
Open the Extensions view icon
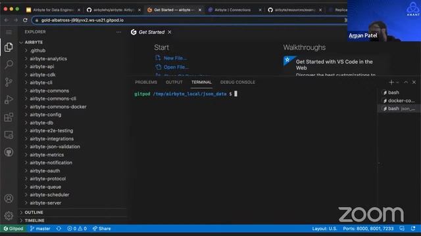pyautogui.click(x=9, y=117)
